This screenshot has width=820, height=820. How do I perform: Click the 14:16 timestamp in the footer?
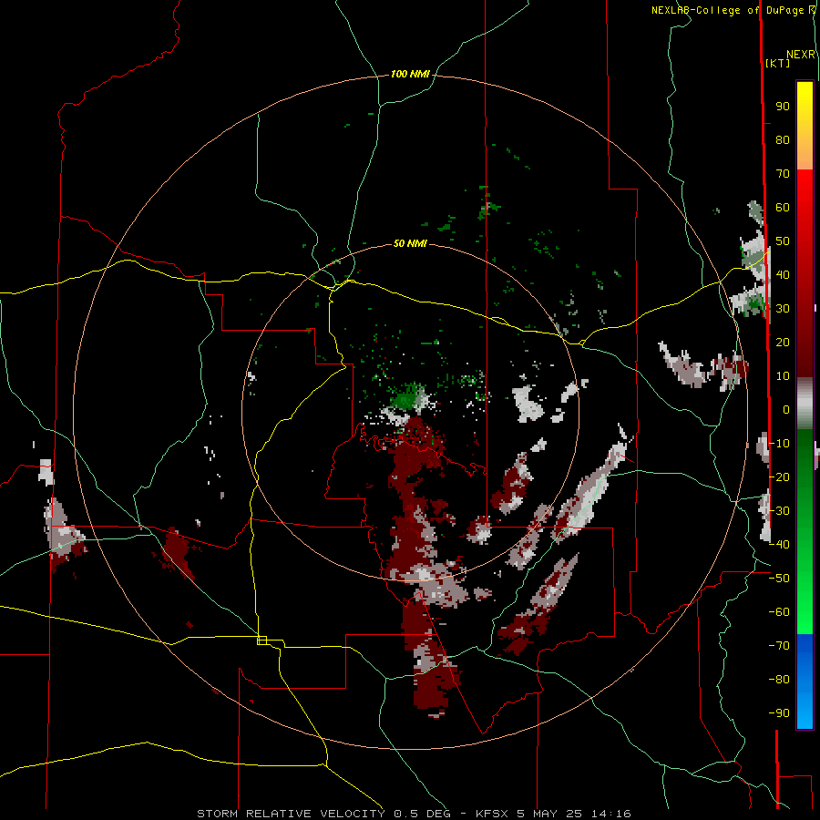610,814
